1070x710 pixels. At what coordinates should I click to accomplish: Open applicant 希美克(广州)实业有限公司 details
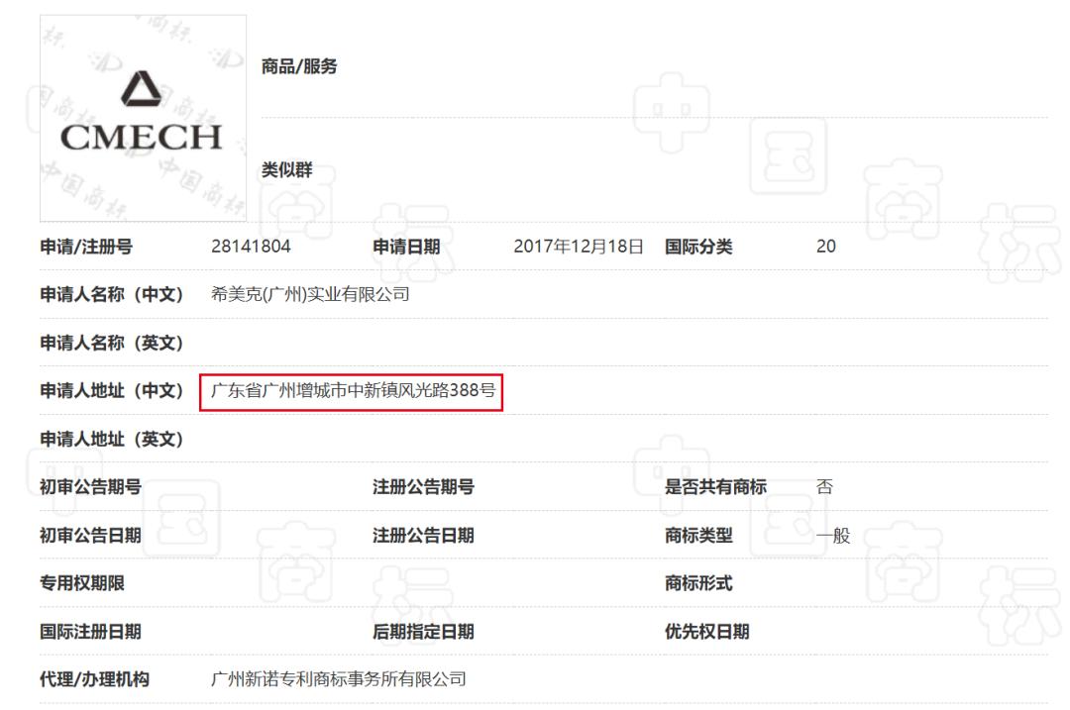pos(308,293)
